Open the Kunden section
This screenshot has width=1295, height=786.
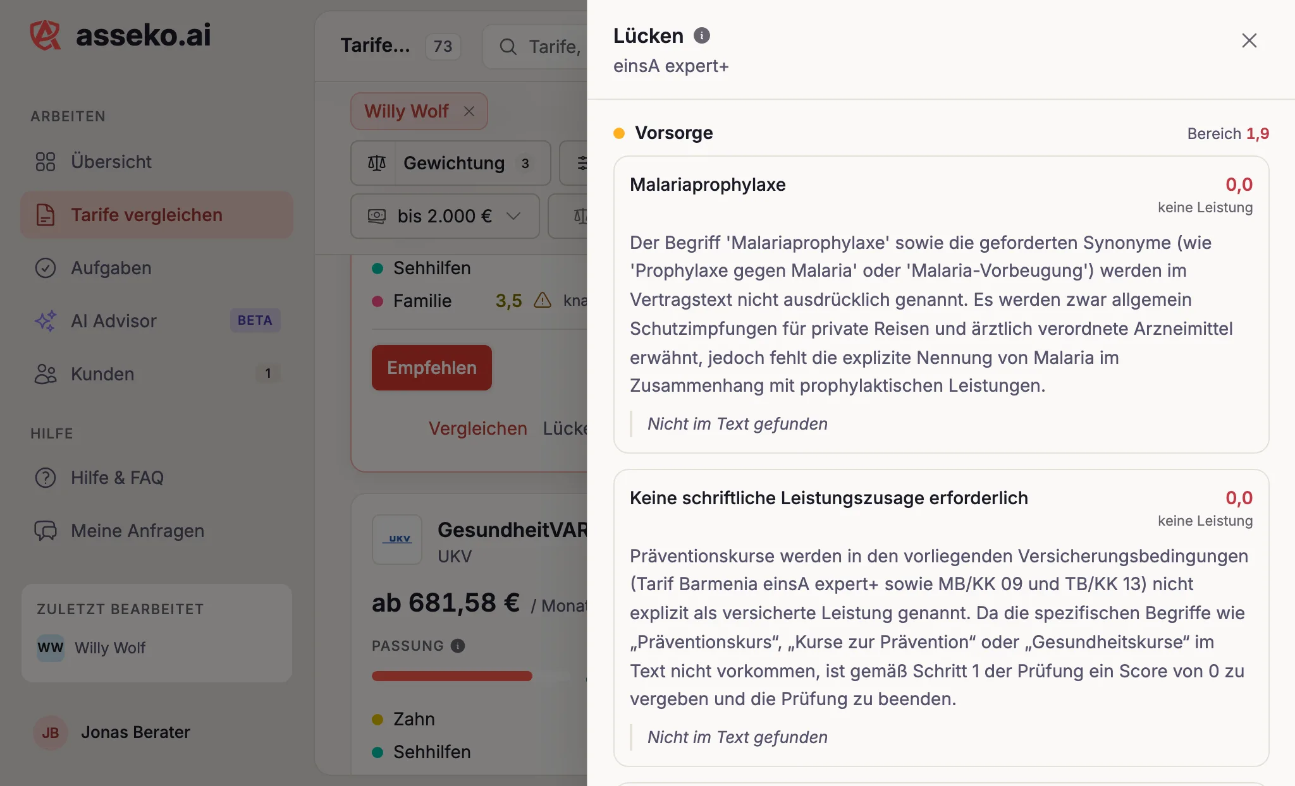coord(157,374)
